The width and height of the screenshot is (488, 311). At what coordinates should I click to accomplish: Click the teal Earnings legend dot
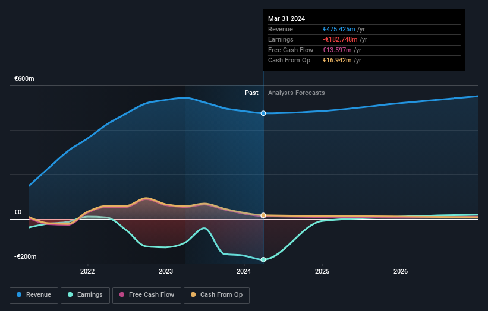pos(70,294)
